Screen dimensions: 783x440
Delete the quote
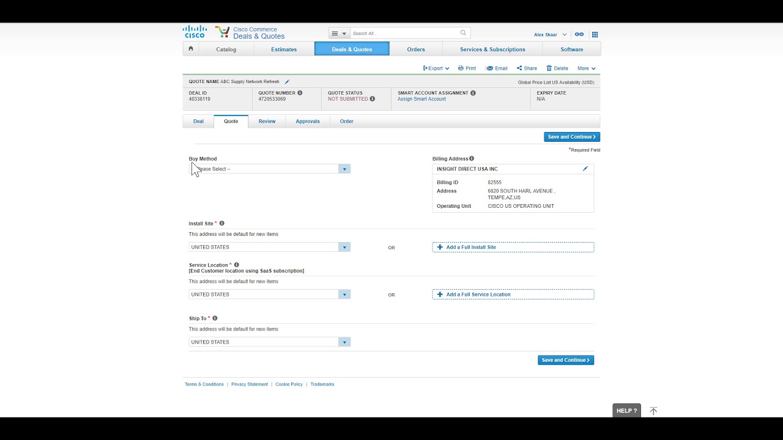coord(557,68)
